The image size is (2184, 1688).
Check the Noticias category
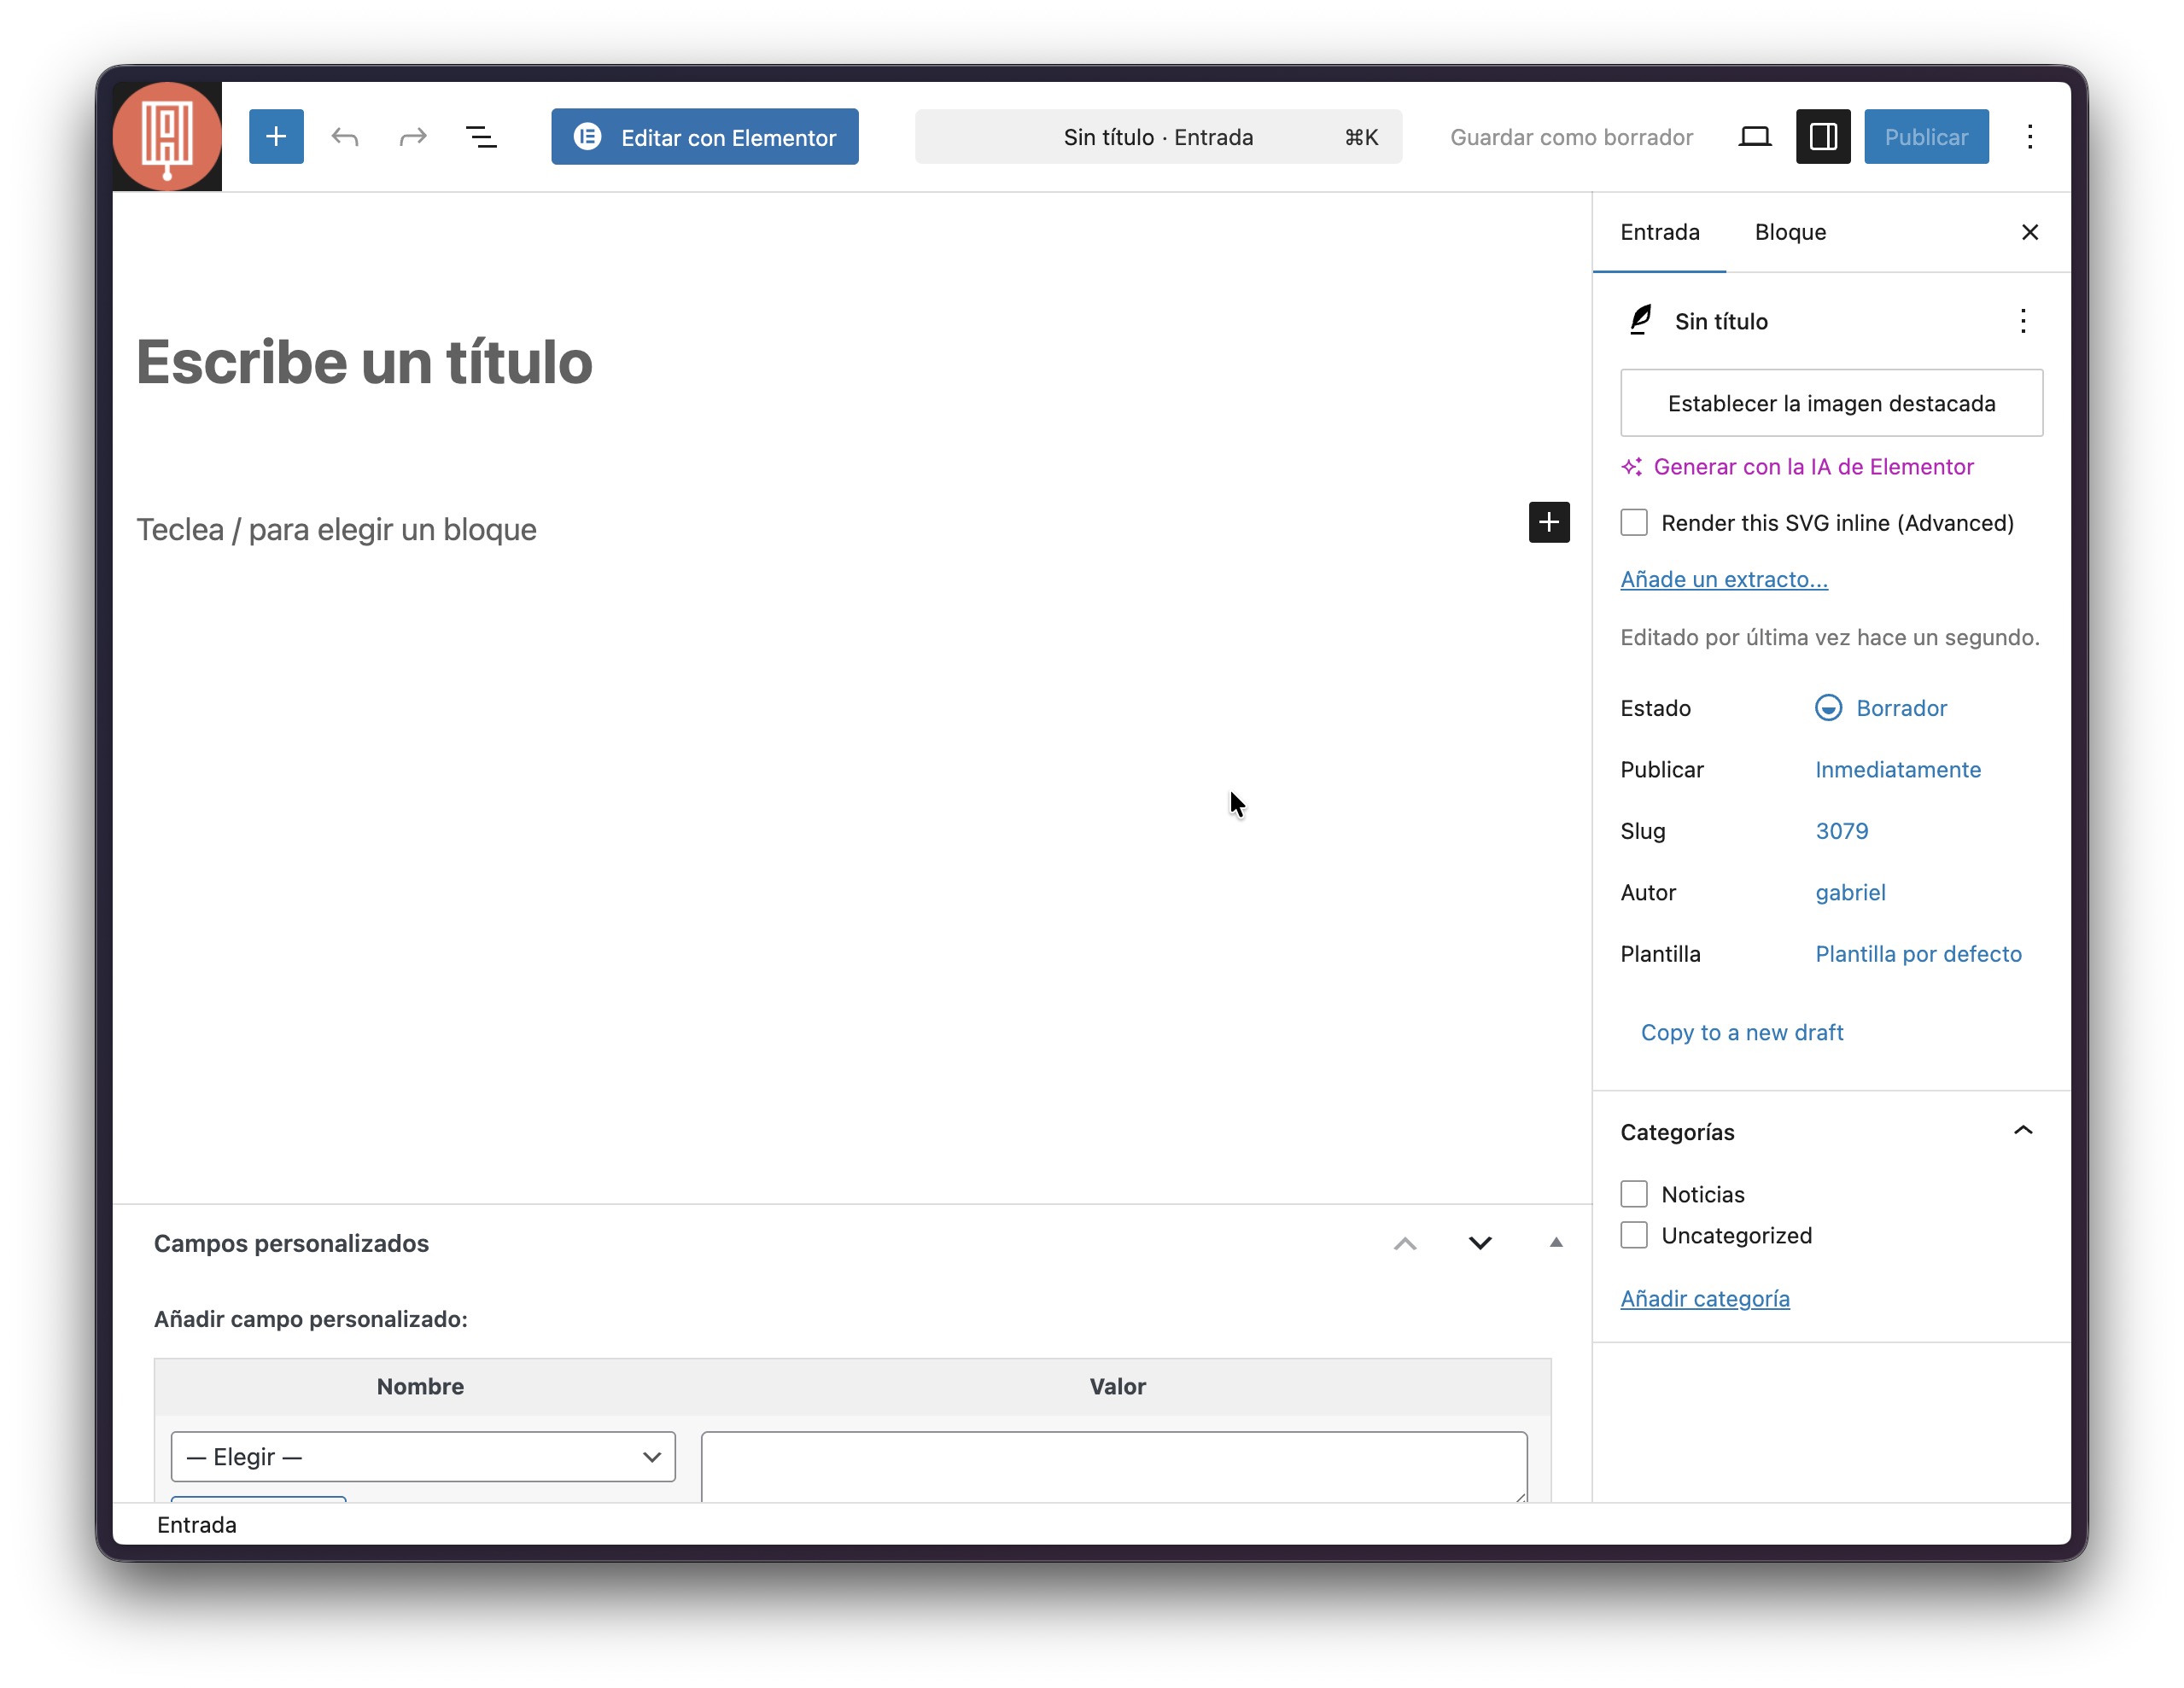tap(1633, 1194)
